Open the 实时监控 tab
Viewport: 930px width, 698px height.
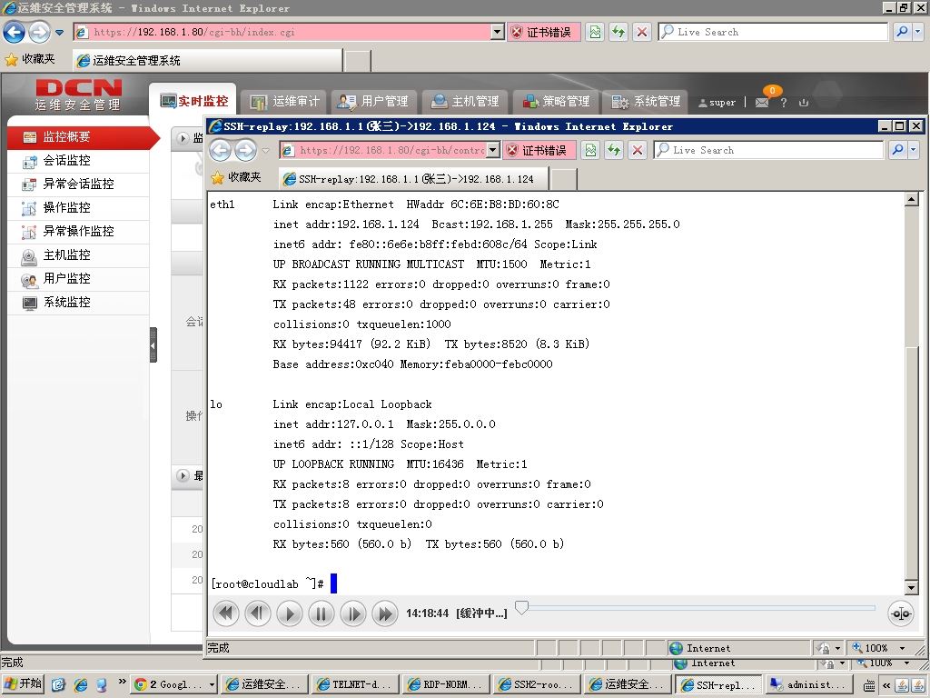coord(193,101)
